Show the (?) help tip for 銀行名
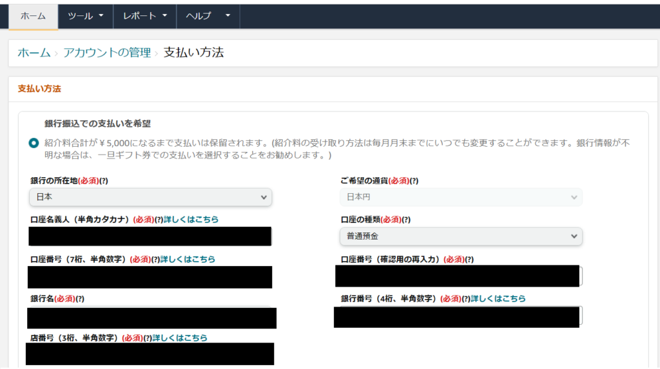660x369 pixels. click(x=80, y=299)
